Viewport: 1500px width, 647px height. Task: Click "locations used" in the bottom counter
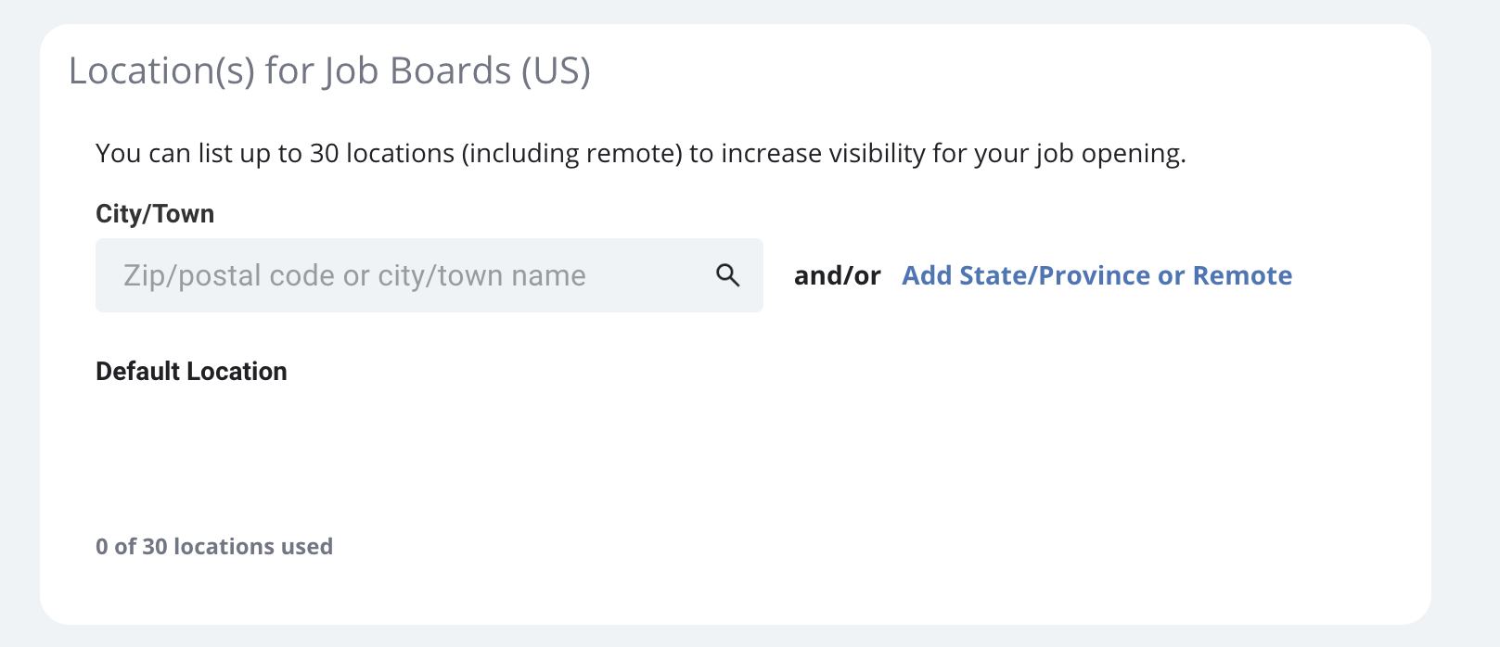tap(253, 547)
